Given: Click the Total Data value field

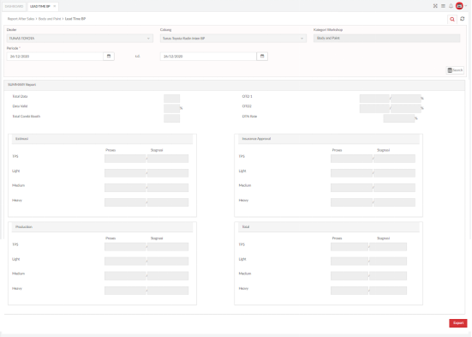Looking at the screenshot, I should coord(171,99).
